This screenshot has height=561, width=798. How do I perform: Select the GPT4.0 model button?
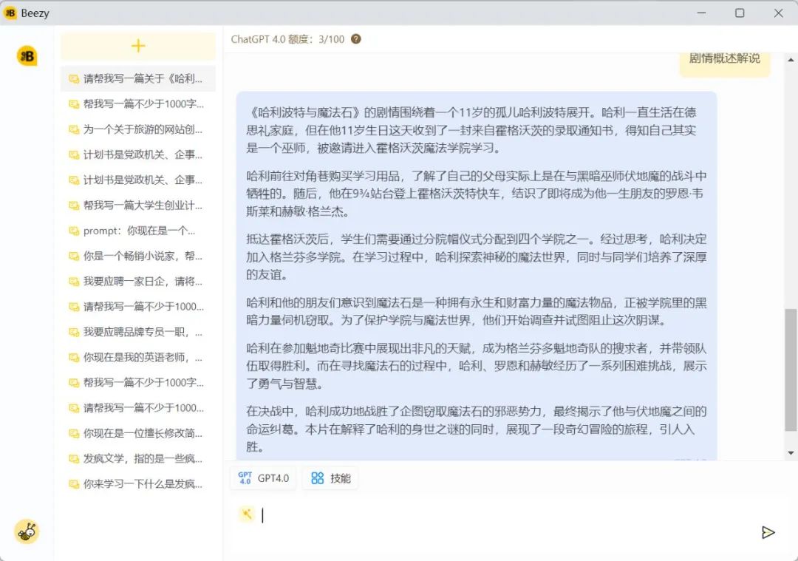263,478
